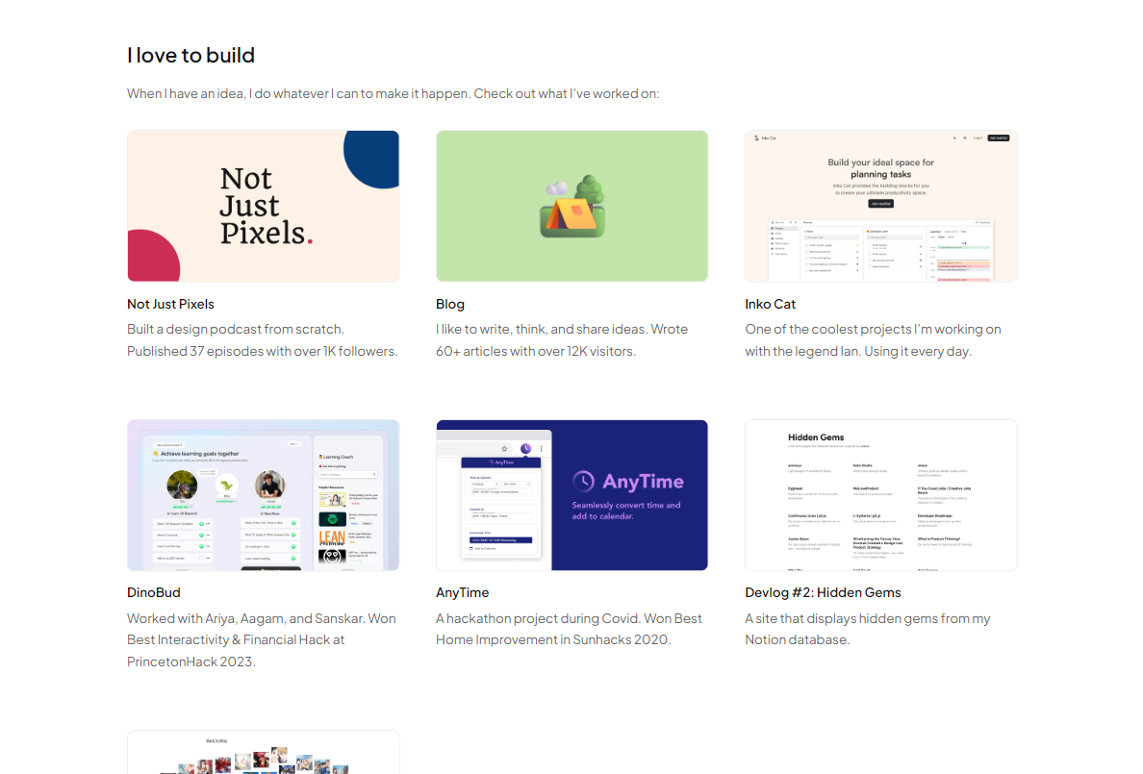Click the PrincetonHack 2023 DinoBud description

tap(262, 640)
